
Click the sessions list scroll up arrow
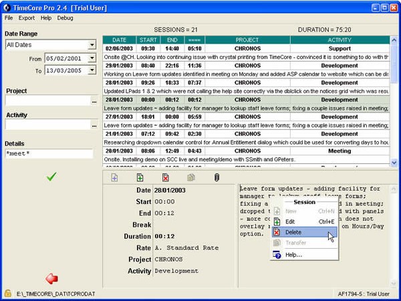(x=394, y=40)
